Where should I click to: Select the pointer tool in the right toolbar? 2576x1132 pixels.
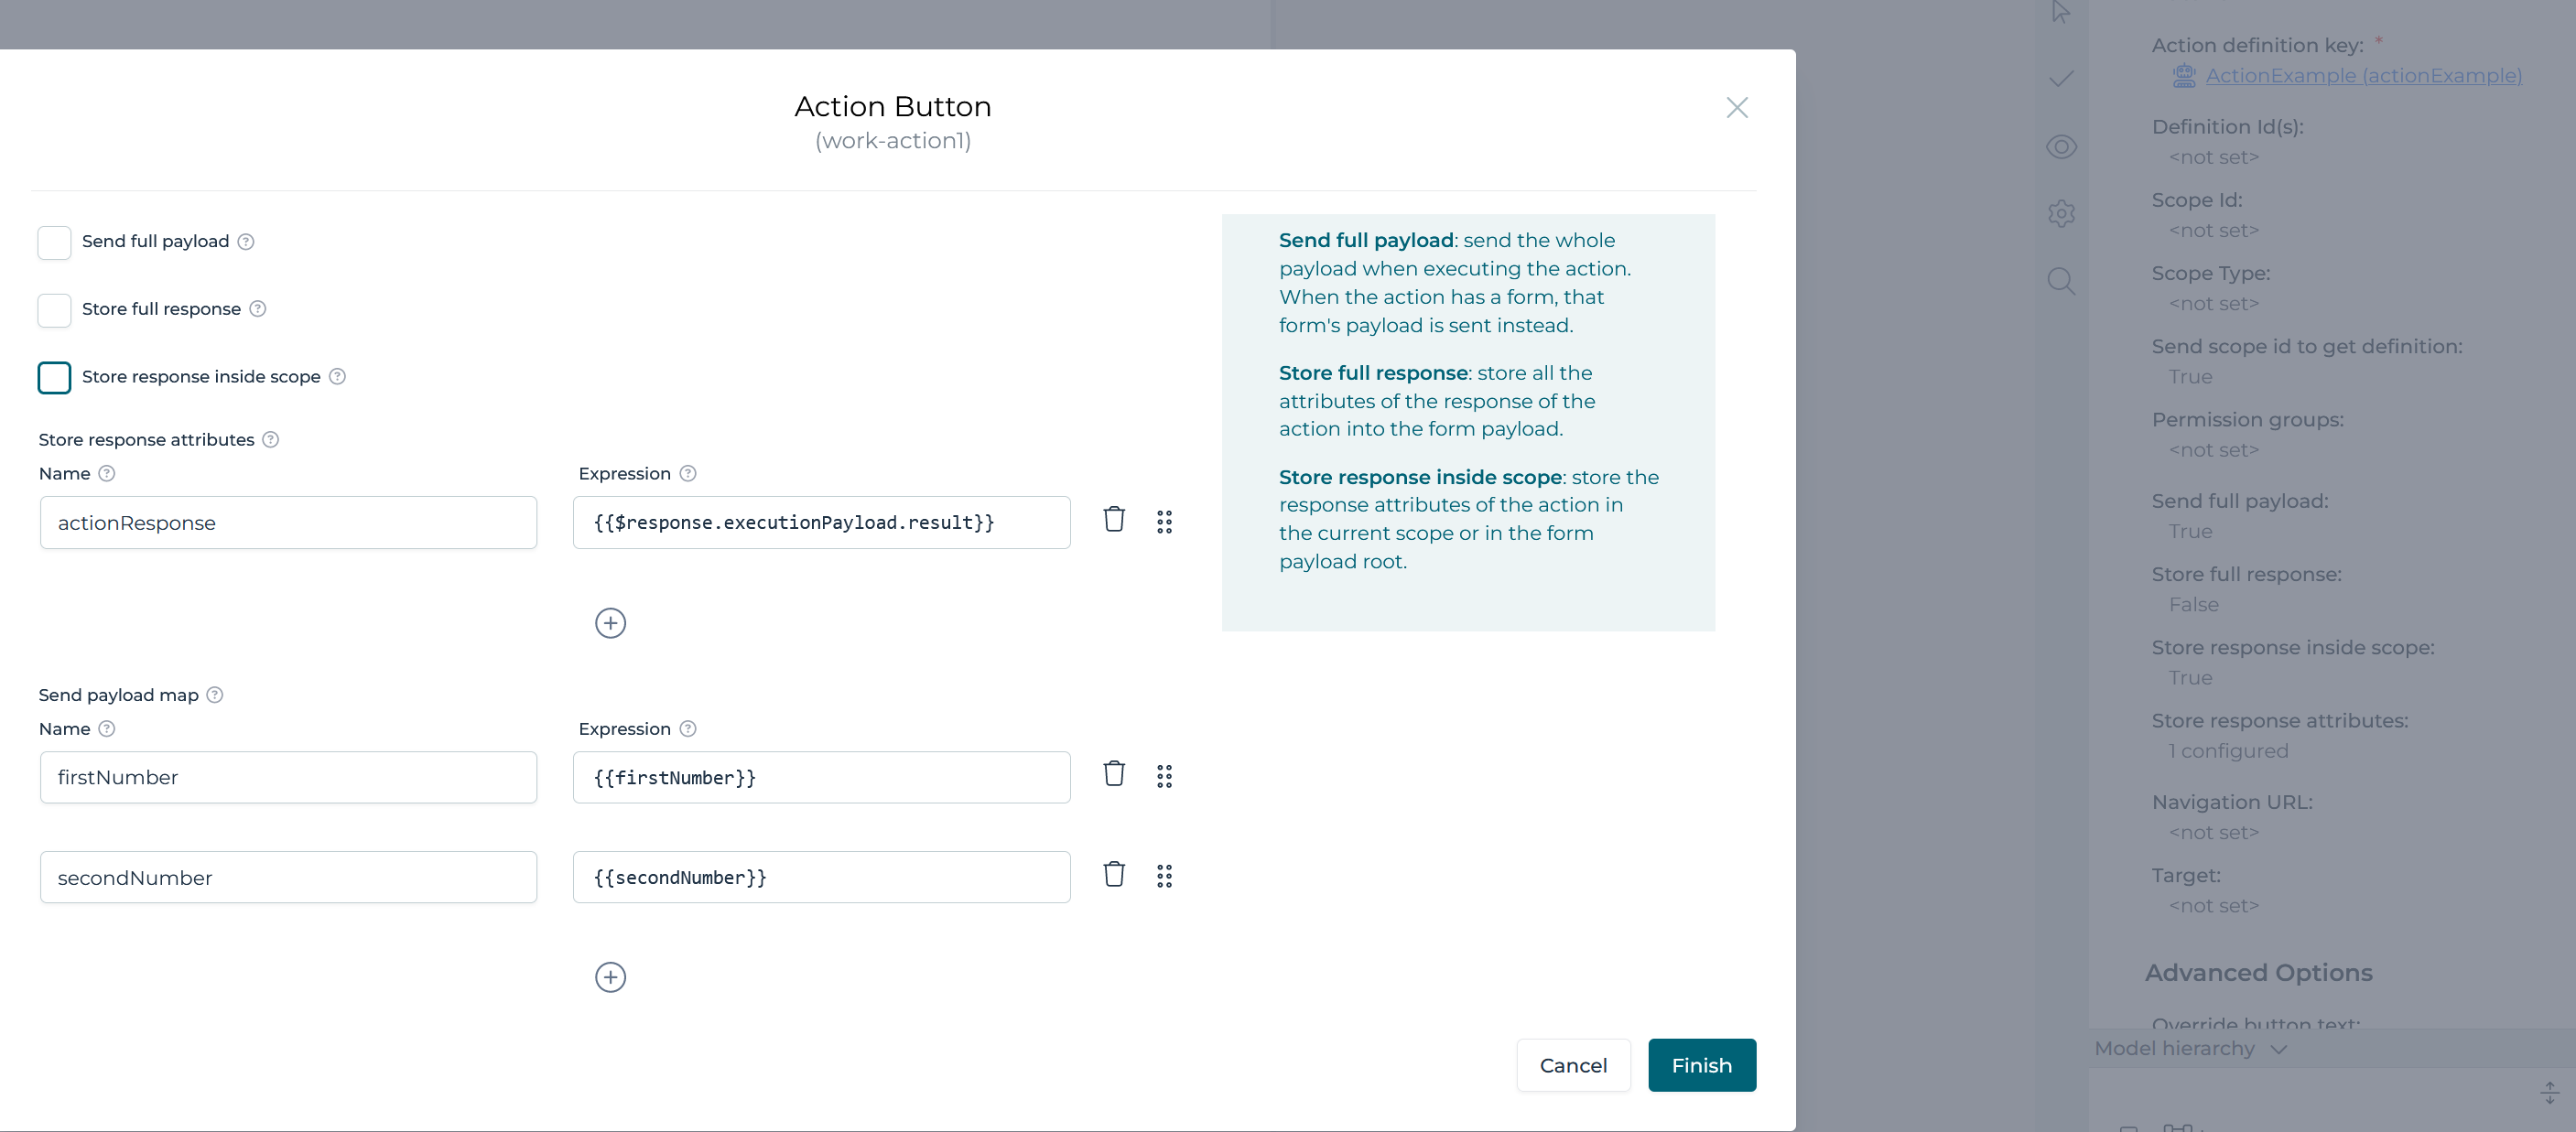tap(2061, 14)
